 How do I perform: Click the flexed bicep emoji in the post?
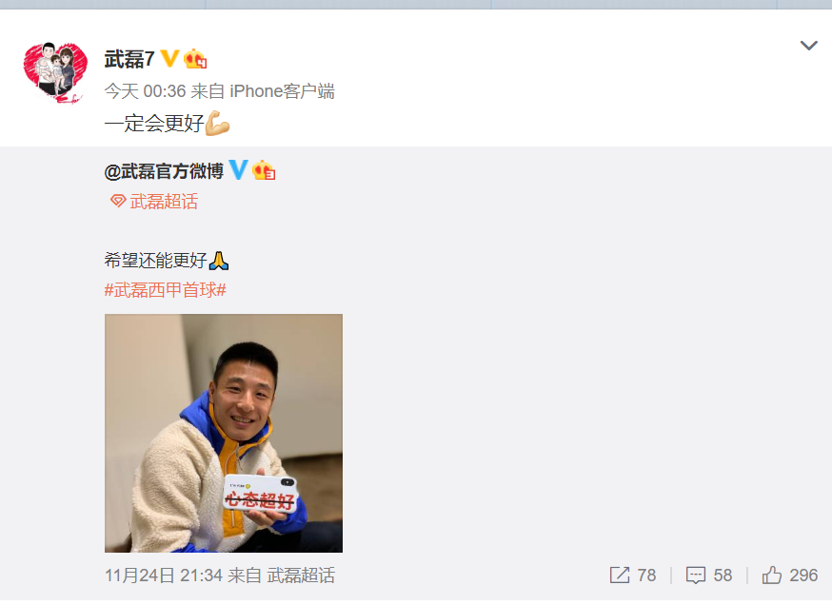tap(218, 123)
